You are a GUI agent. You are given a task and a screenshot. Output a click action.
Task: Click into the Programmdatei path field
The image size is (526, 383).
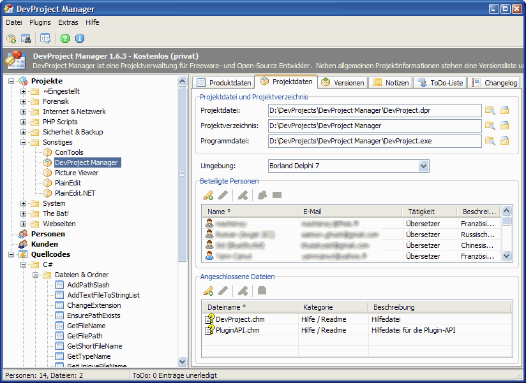pos(375,141)
